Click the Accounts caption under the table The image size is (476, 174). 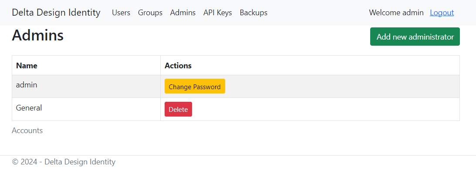tap(27, 130)
